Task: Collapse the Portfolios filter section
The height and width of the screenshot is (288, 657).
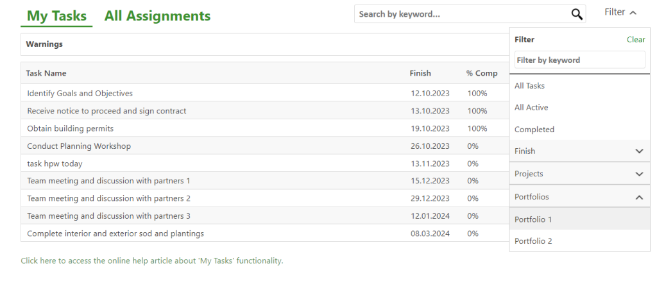Action: point(638,198)
